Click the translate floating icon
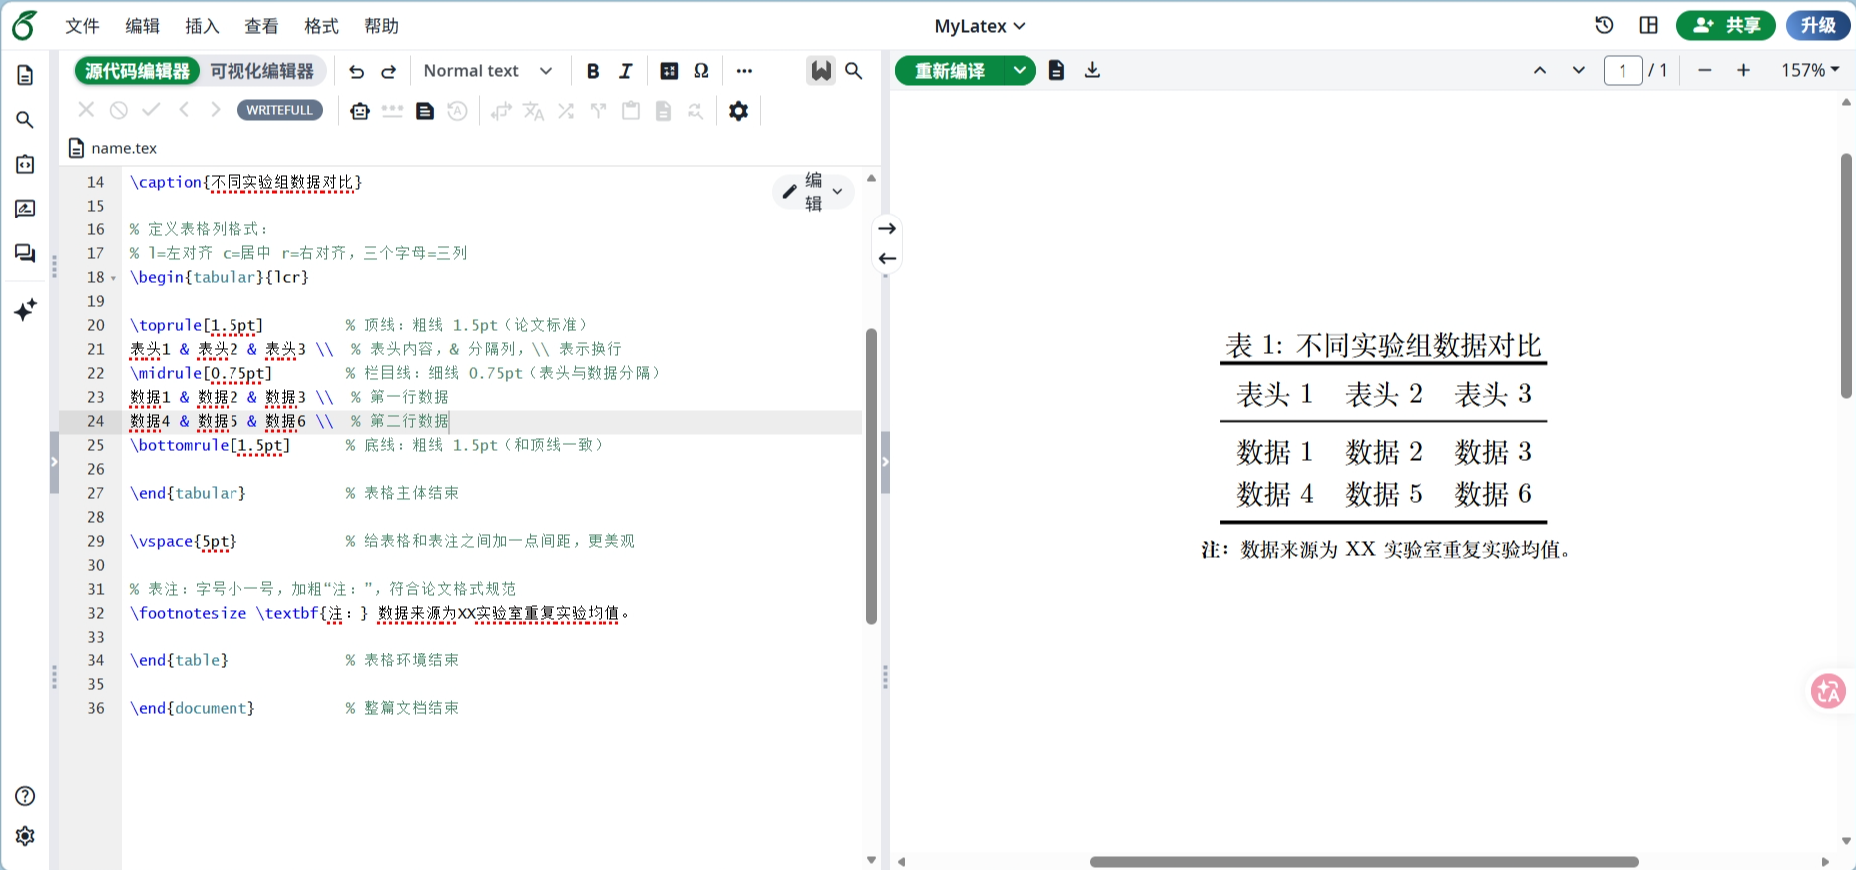Image resolution: width=1856 pixels, height=870 pixels. (1829, 691)
